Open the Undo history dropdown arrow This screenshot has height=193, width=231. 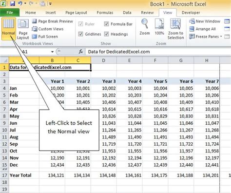pos(25,3)
